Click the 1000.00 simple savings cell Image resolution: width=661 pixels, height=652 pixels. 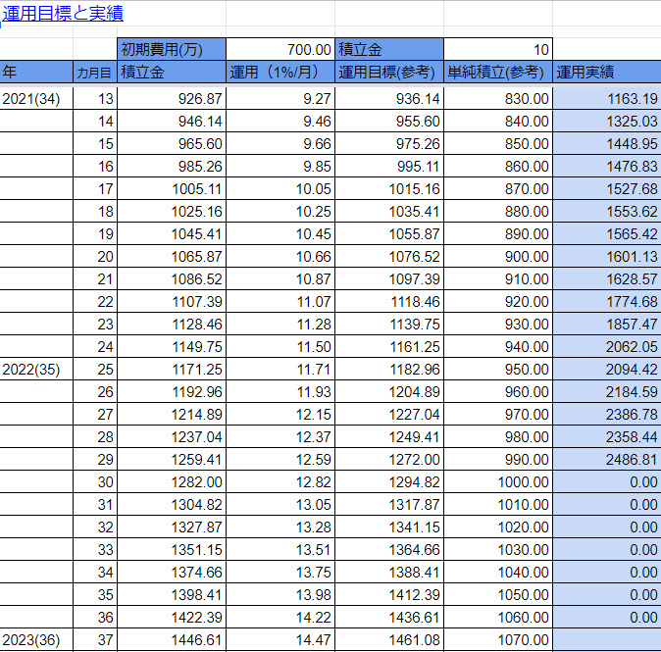[497, 481]
